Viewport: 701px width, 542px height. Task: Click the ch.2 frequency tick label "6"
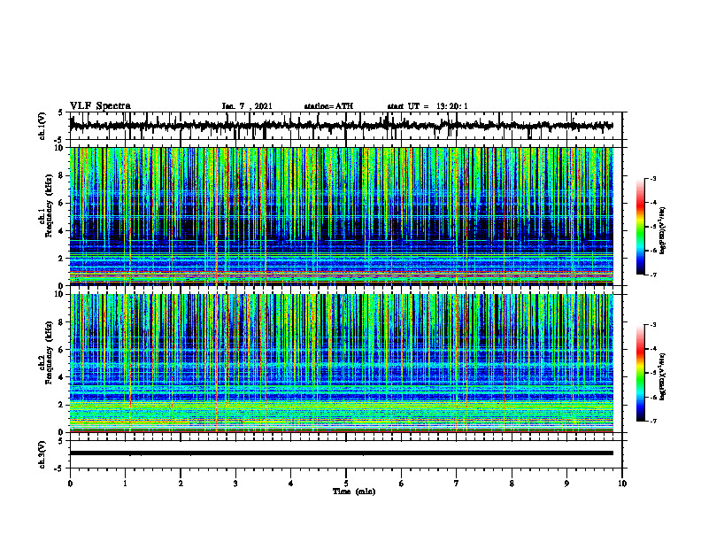point(62,349)
